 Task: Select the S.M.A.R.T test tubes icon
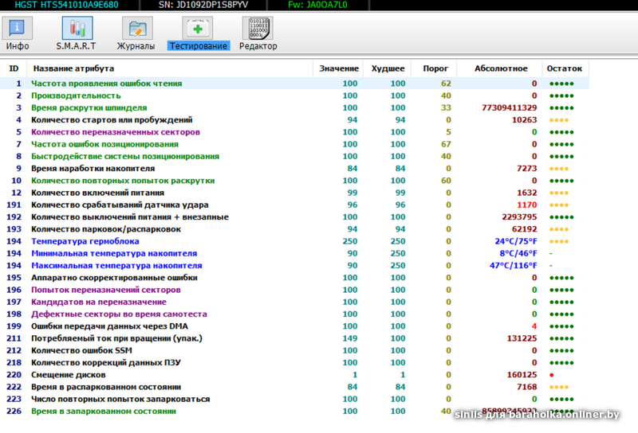(77, 28)
